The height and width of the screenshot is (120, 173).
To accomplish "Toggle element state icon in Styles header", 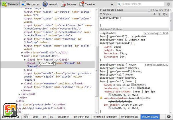I will pos(159,14).
